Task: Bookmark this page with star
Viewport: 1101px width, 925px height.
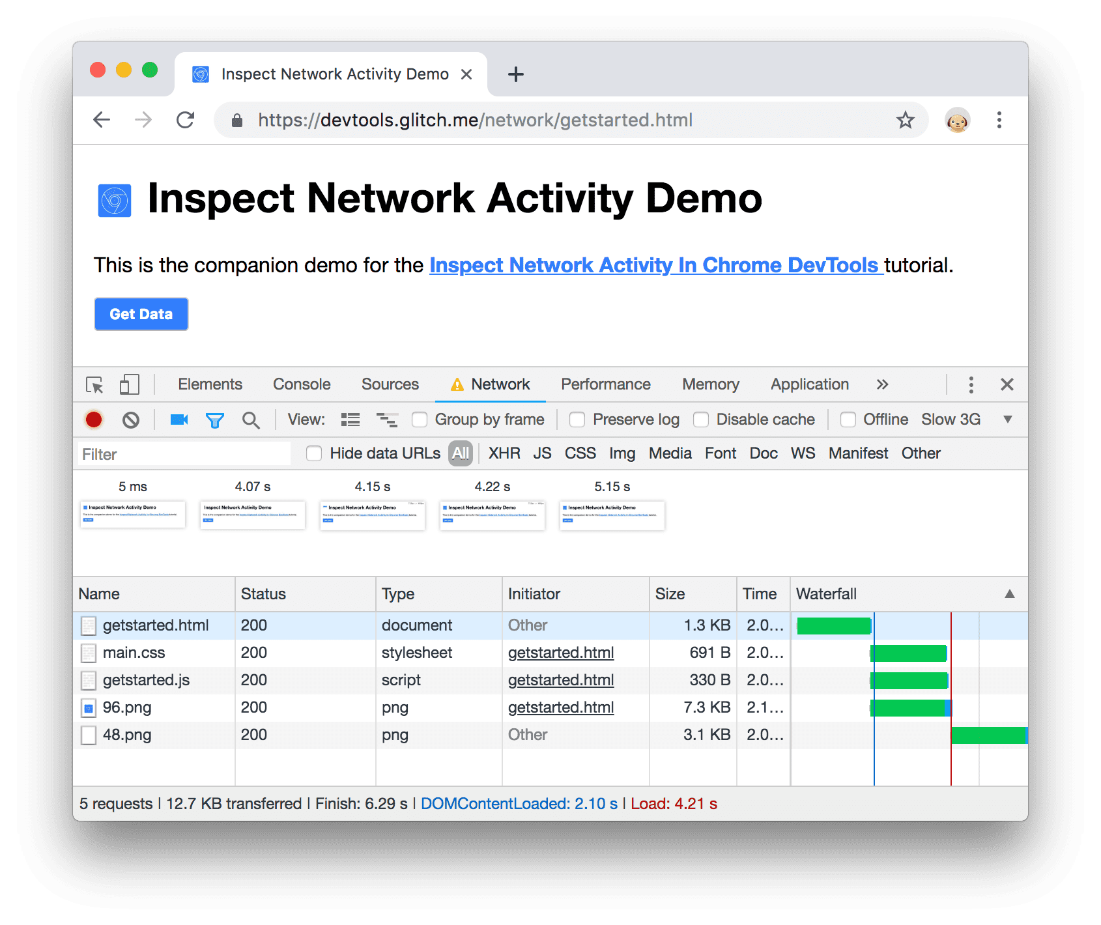Action: pos(905,120)
